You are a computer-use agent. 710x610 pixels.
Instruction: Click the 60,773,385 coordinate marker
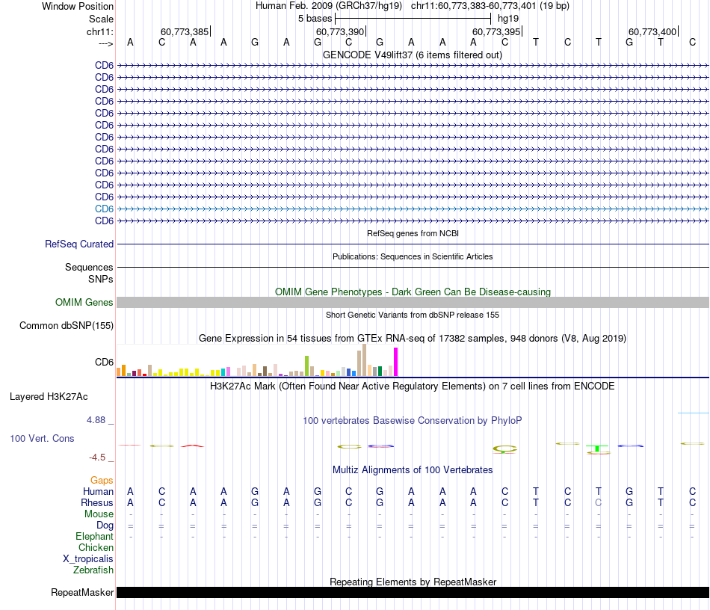pyautogui.click(x=185, y=31)
